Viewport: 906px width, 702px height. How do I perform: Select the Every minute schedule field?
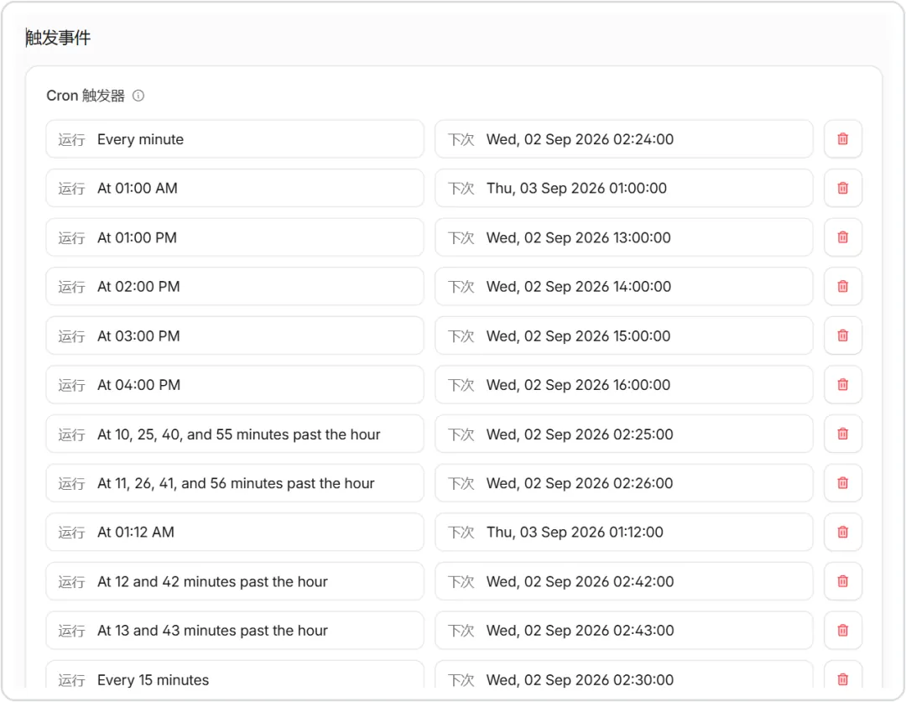pyautogui.click(x=235, y=139)
